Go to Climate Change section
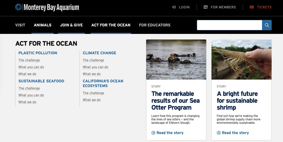The image size is (283, 142). point(99,53)
